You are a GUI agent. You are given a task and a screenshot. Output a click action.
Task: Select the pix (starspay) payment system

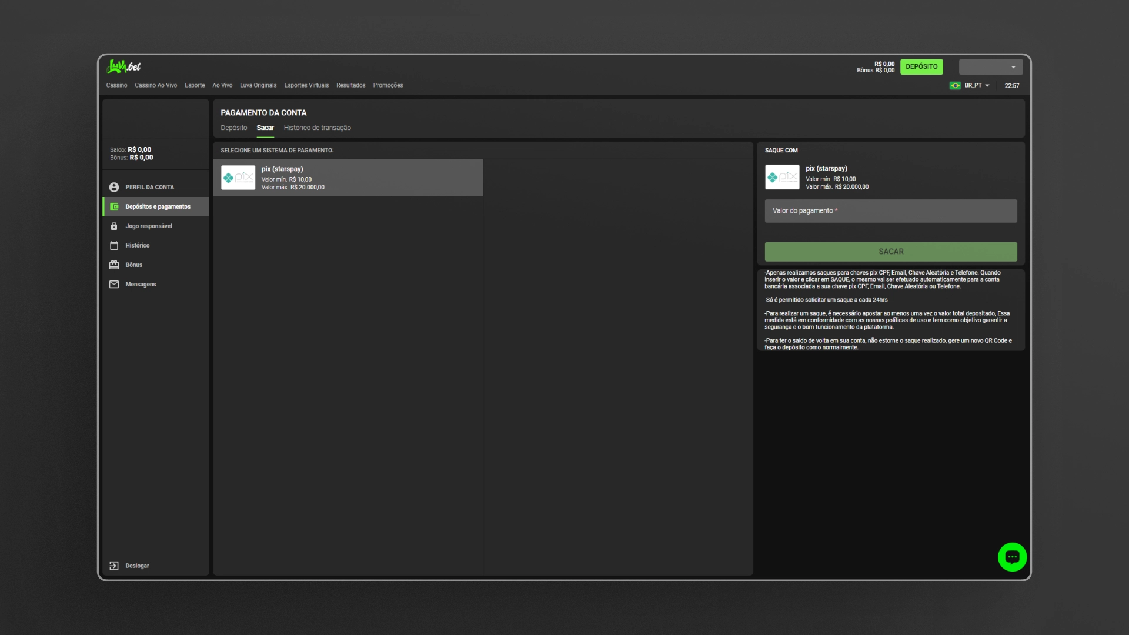348,178
